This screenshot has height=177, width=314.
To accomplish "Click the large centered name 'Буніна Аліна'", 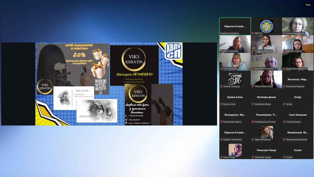I will (x=235, y=97).
